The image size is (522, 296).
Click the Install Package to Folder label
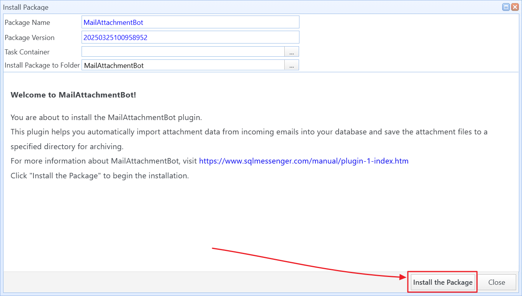[42, 65]
